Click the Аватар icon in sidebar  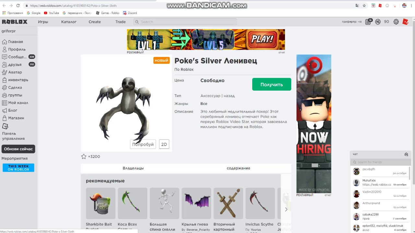5,72
